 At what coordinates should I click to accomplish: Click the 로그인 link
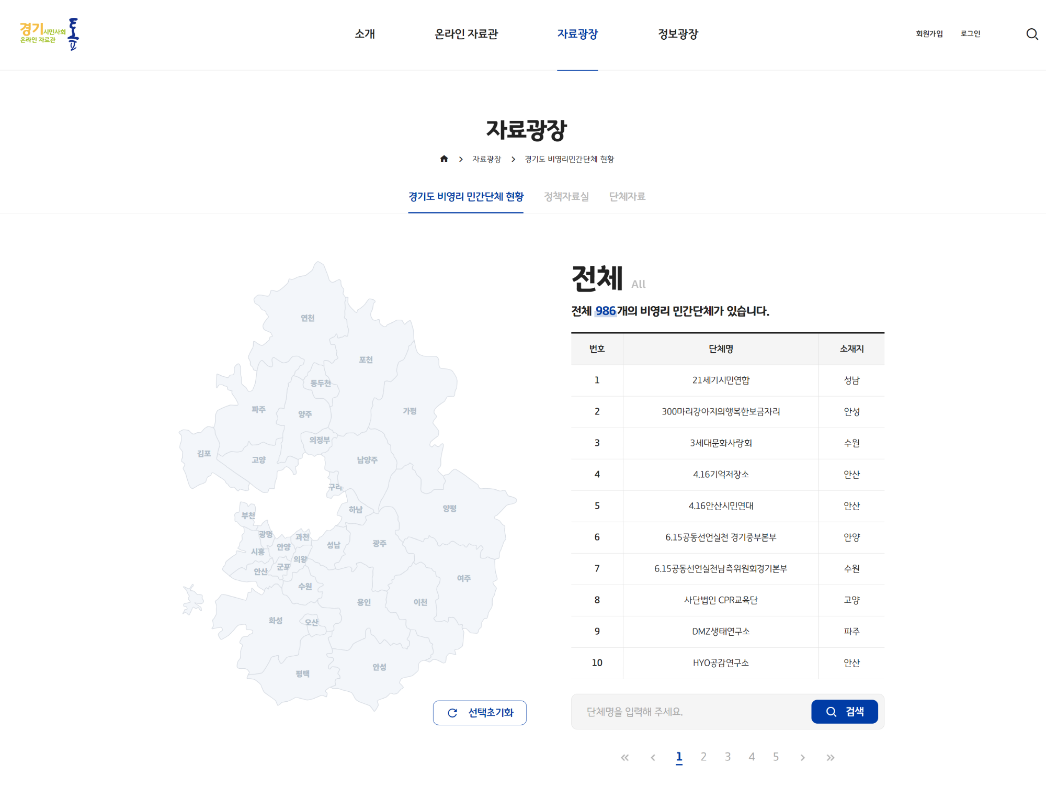point(970,34)
